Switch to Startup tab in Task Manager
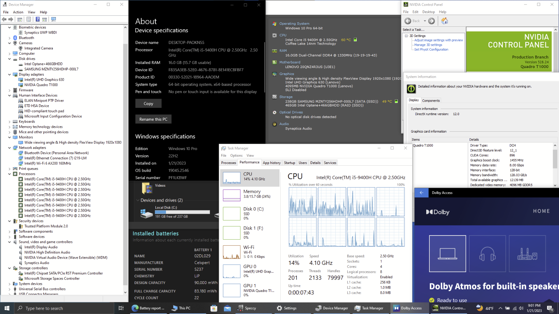This screenshot has height=314, width=559. (x=289, y=163)
